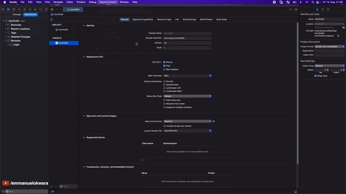Screen dimensions: 346x194
Task: Select the History inspector icon
Action: 323,10
